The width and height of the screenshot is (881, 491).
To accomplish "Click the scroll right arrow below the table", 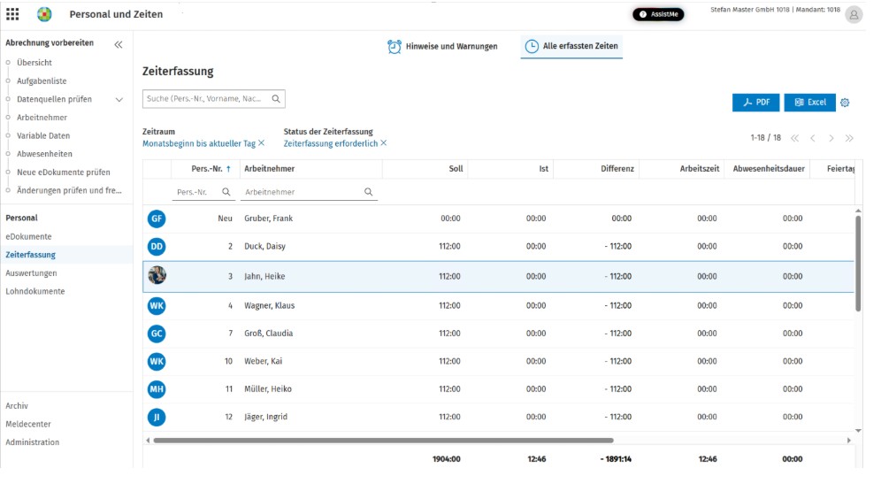I will pyautogui.click(x=849, y=441).
